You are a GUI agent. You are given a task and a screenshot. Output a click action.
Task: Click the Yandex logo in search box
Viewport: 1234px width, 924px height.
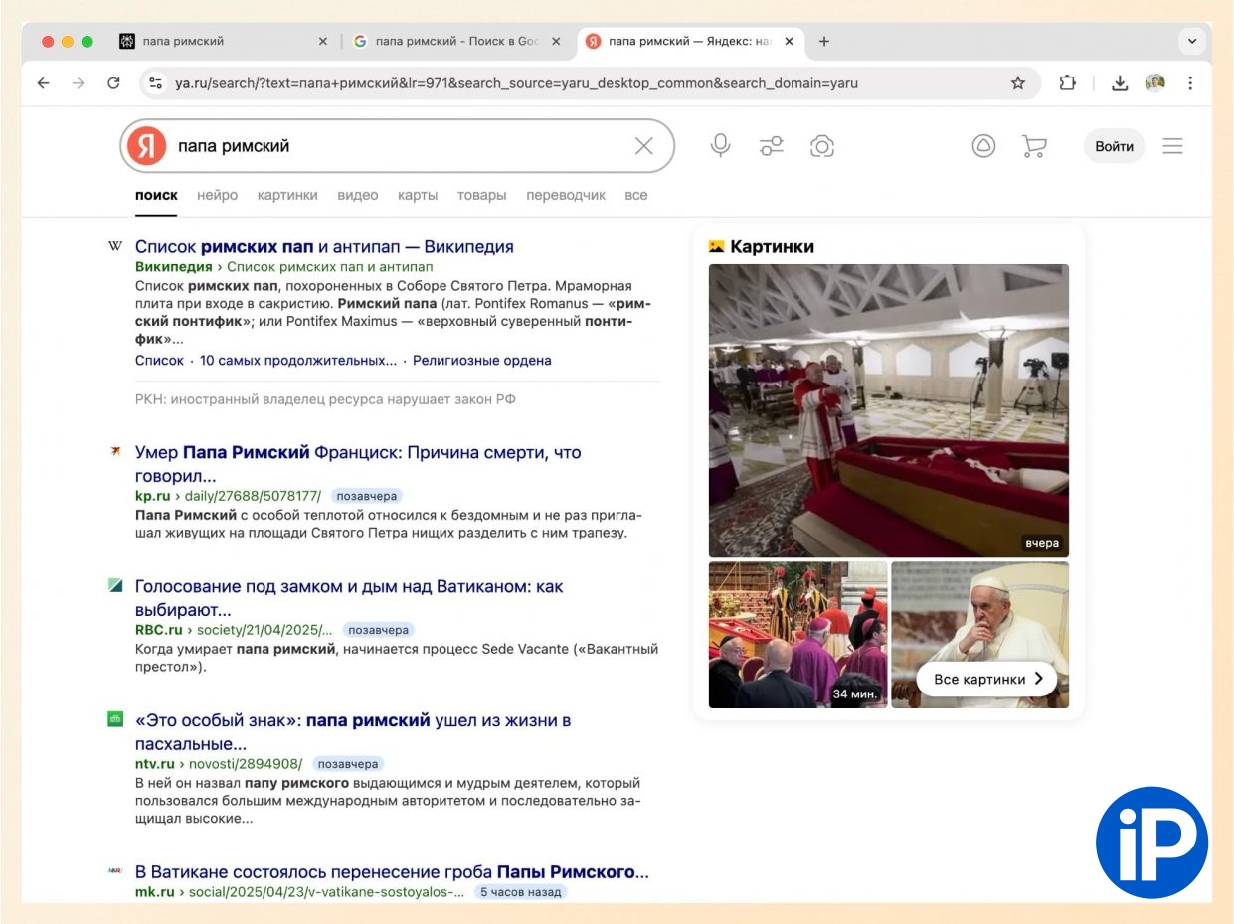coord(147,146)
